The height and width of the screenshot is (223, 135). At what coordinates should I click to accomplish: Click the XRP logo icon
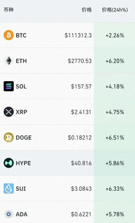point(9,112)
